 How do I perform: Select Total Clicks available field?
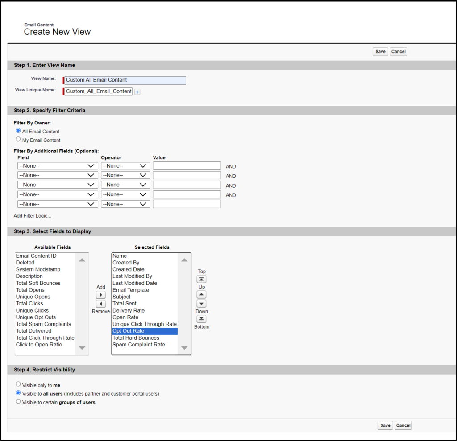tap(45, 304)
